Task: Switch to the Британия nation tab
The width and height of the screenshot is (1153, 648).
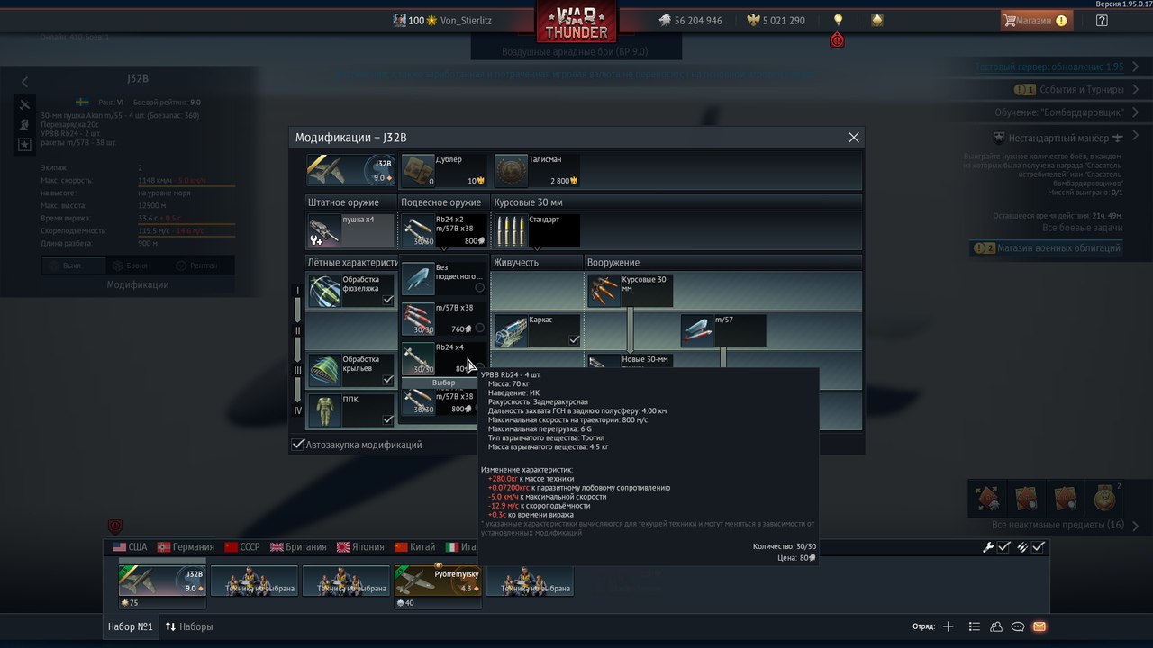Action: pos(298,546)
